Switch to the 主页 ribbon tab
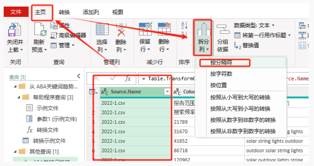Screen dimensions: 314x166 coord(40,12)
